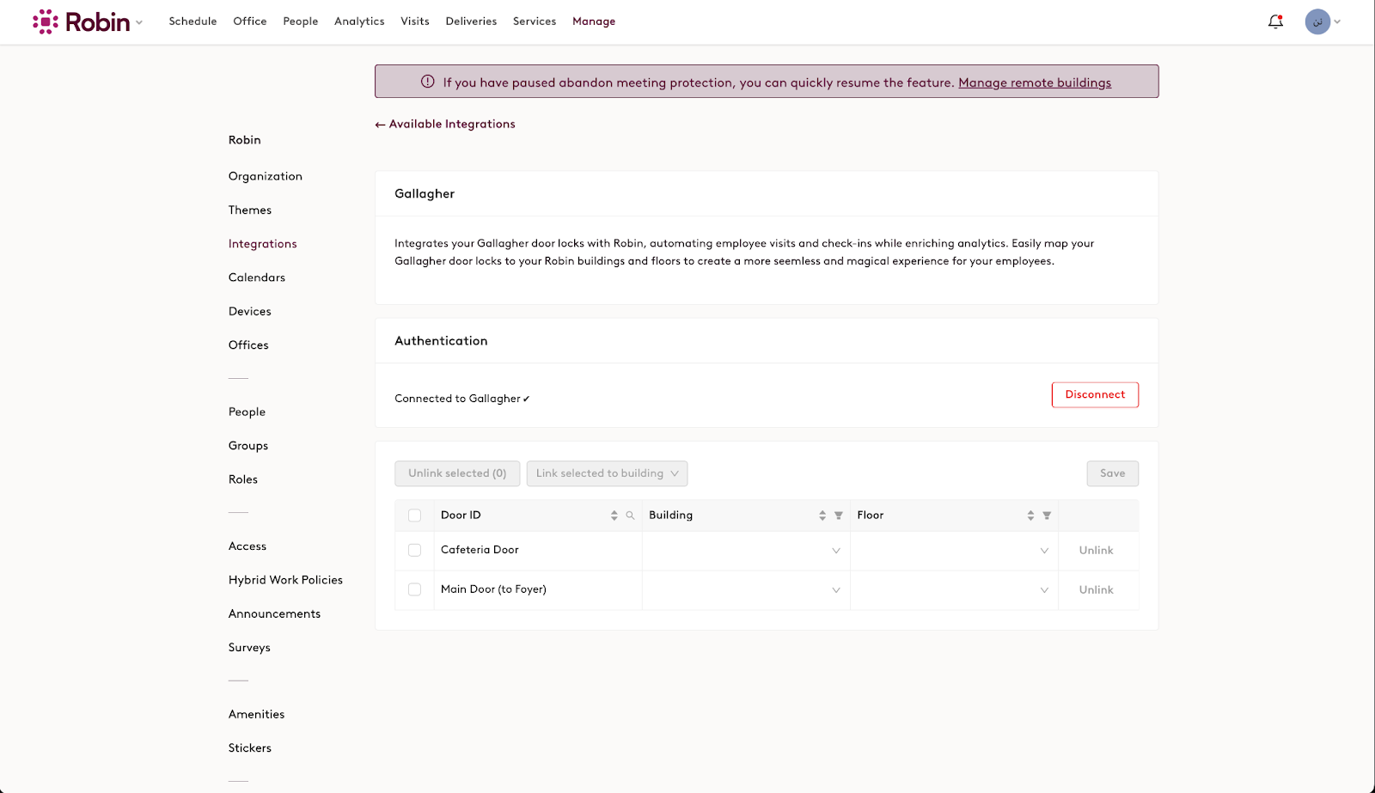1375x793 pixels.
Task: Open Building dropdown for Cafeteria Door
Action: (x=746, y=551)
